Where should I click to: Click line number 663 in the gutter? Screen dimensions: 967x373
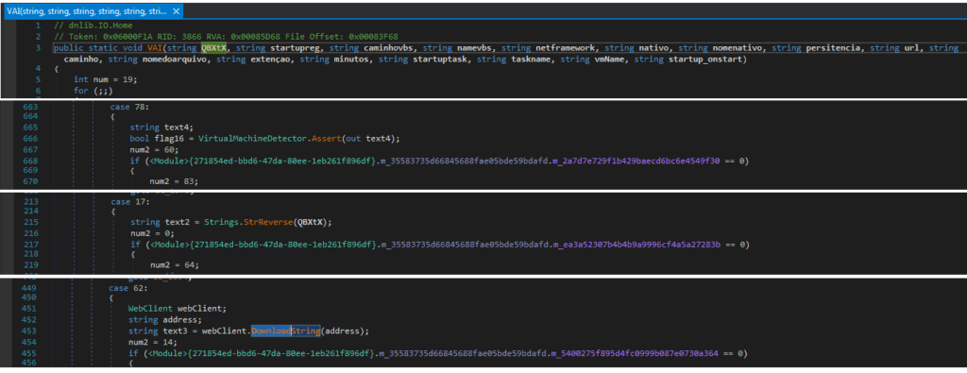pos(29,107)
